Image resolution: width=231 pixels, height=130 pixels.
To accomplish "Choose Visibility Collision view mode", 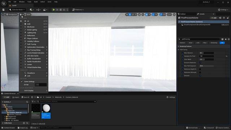I will pos(34,42).
